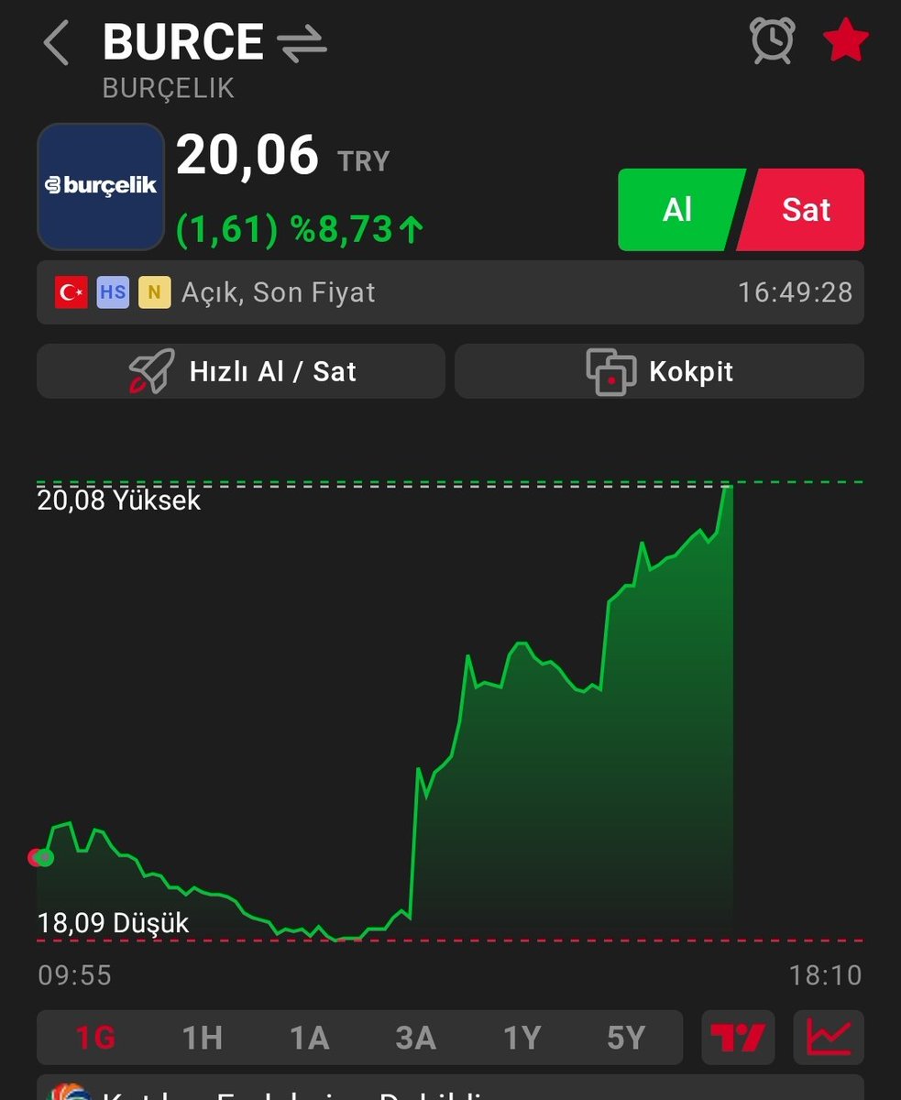Open the Burçelik company logo
The height and width of the screenshot is (1100, 901).
(101, 187)
